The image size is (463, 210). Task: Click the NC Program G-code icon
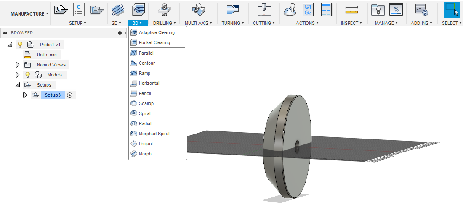79,9
